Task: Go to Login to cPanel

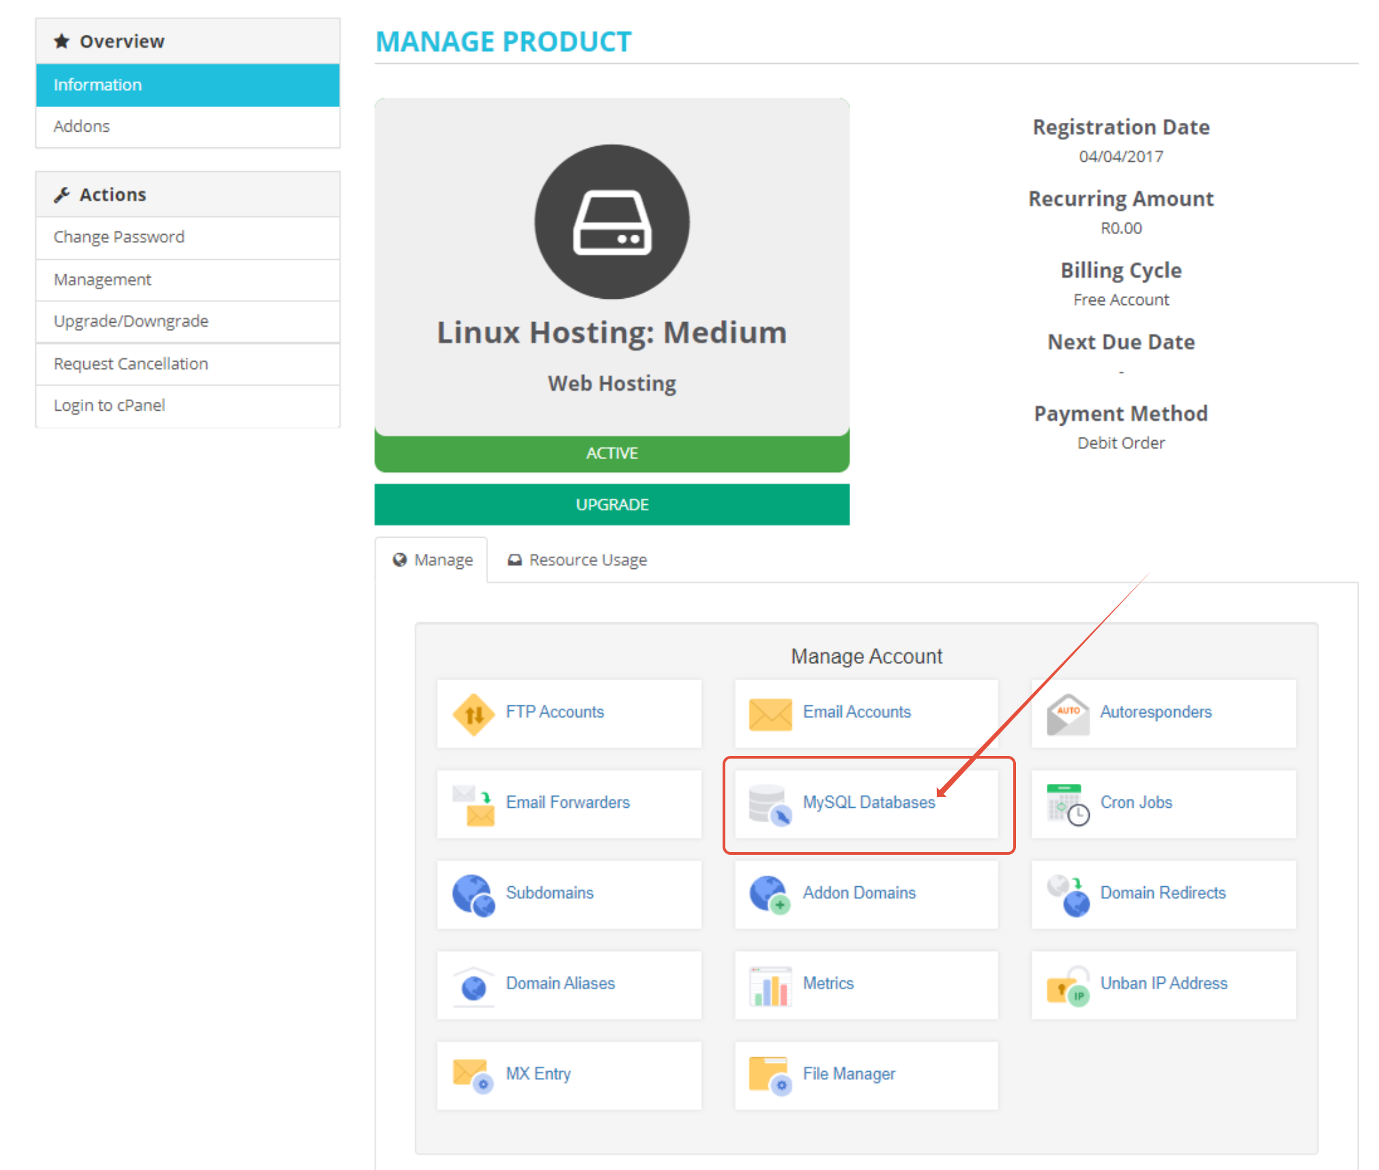Action: (109, 405)
